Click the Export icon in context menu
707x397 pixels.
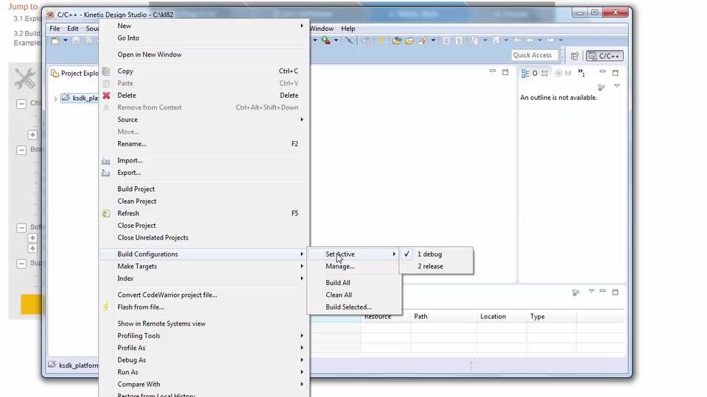pyautogui.click(x=106, y=173)
